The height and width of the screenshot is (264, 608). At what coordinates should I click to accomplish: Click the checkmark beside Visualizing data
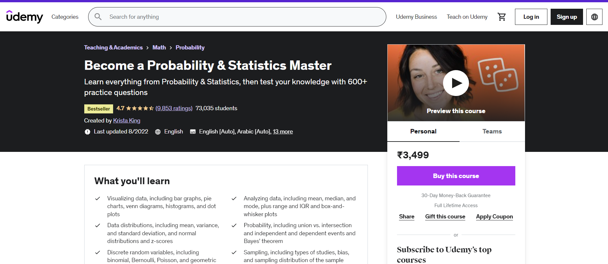[x=98, y=198]
